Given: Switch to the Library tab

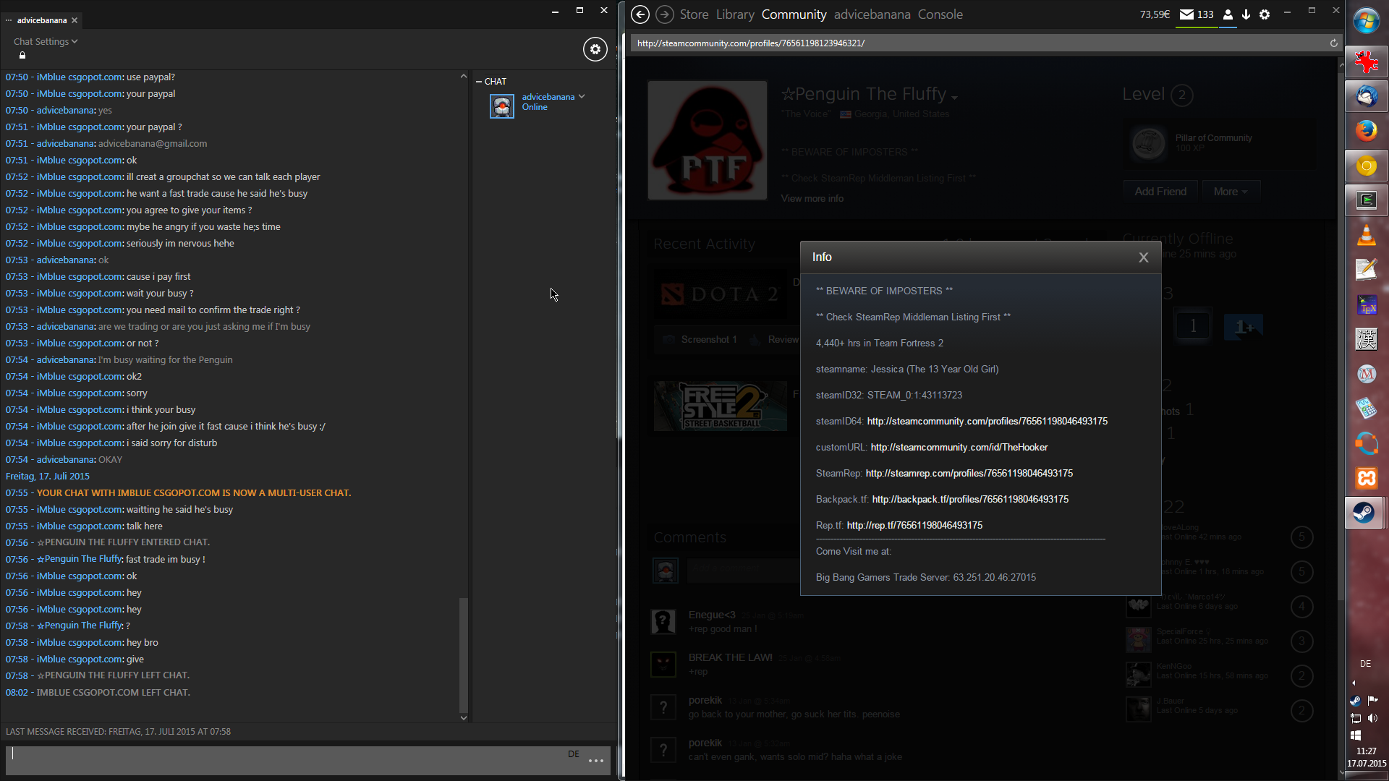Looking at the screenshot, I should point(735,14).
